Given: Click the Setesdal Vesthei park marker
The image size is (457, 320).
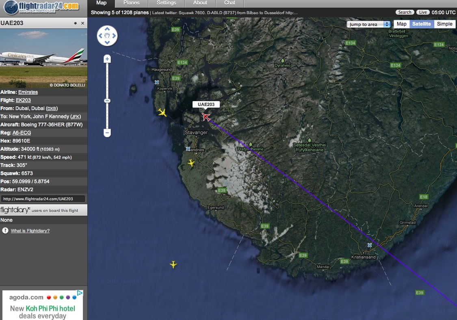Looking at the screenshot, I should pyautogui.click(x=310, y=140).
